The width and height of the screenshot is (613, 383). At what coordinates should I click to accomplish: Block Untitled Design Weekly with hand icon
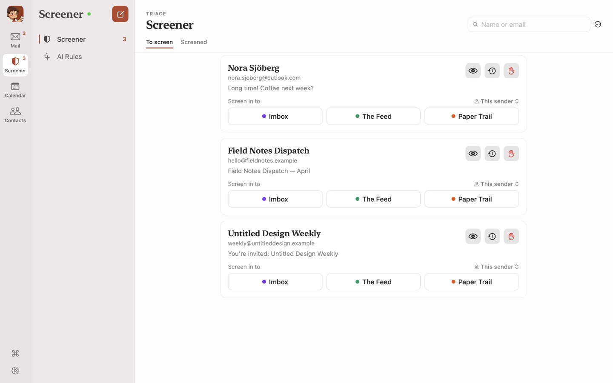(511, 236)
